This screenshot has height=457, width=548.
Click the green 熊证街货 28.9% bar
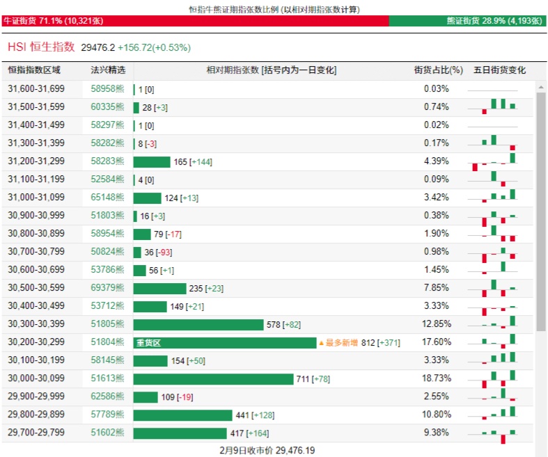[467, 21]
